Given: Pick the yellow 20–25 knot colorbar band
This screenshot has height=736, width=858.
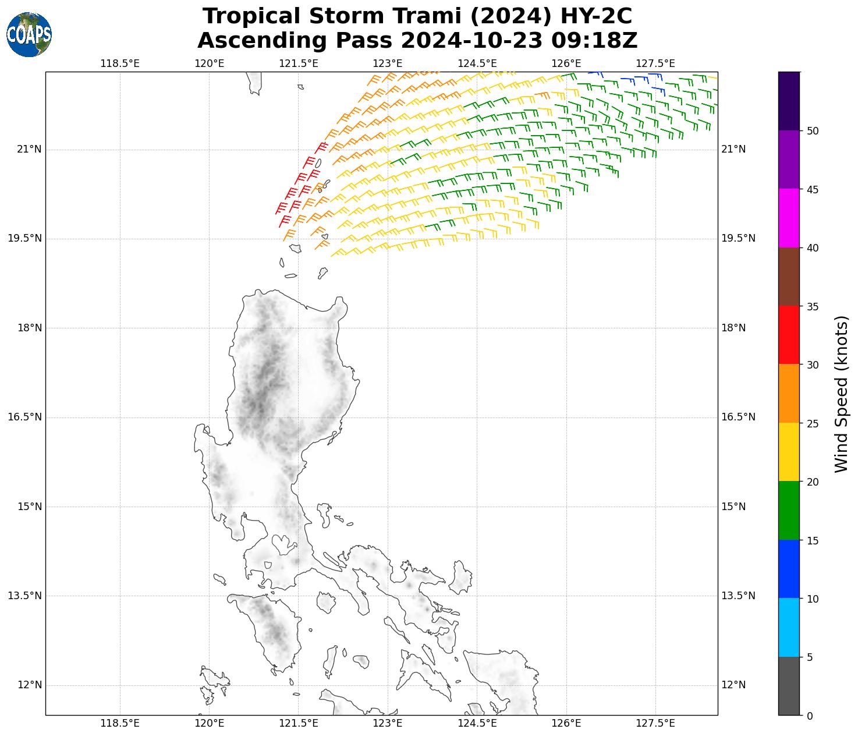Looking at the screenshot, I should [x=789, y=452].
